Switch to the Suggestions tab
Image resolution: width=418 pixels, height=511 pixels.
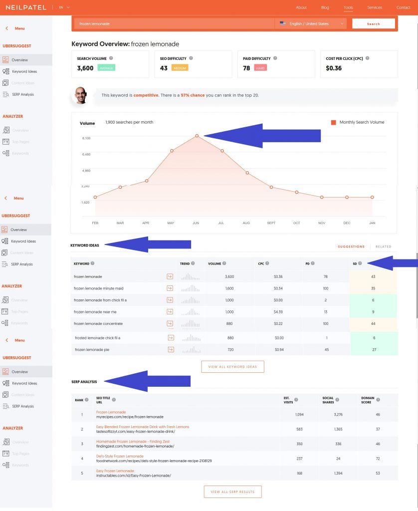coord(351,247)
